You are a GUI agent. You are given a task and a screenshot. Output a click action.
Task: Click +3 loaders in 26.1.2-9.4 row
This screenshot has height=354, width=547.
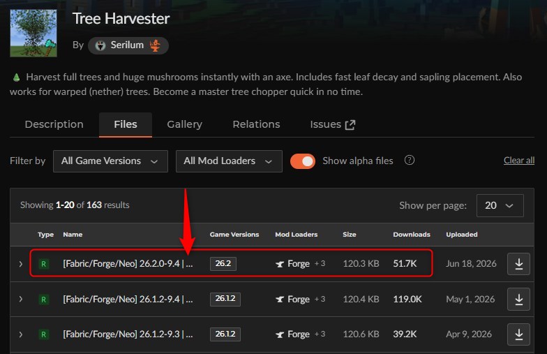click(x=320, y=299)
